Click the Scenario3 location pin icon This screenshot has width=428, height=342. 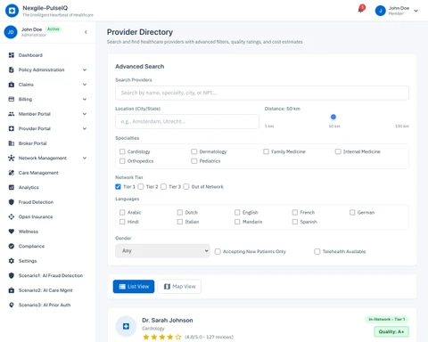(12, 305)
